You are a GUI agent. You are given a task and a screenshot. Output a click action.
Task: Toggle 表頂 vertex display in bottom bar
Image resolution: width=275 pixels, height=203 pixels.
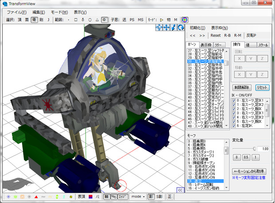[x=81, y=197]
